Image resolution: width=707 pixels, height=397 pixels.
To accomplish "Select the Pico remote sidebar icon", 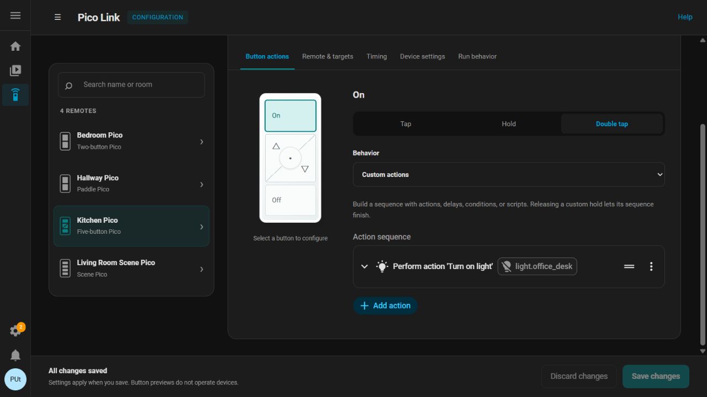I will pyautogui.click(x=15, y=95).
